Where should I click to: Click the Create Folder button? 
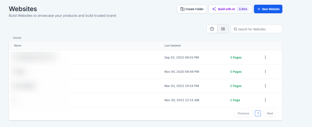[192, 9]
